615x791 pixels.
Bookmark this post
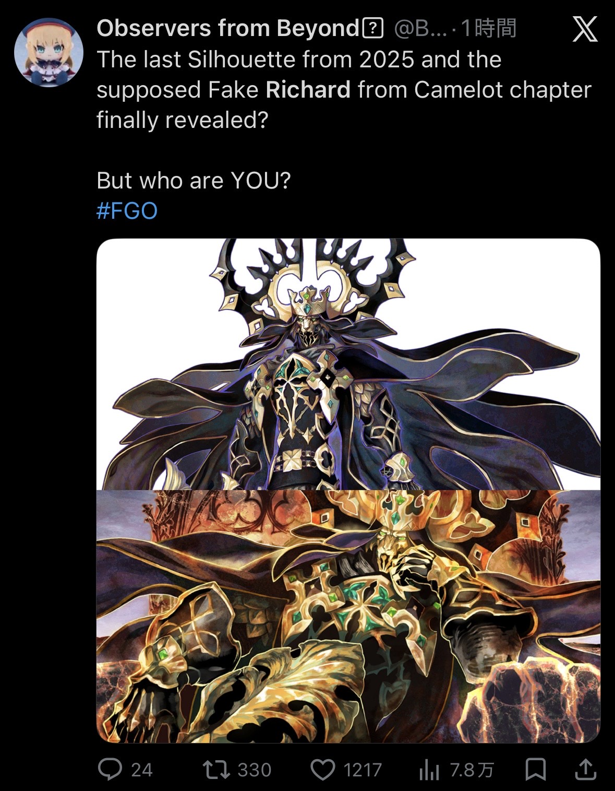pyautogui.click(x=535, y=770)
